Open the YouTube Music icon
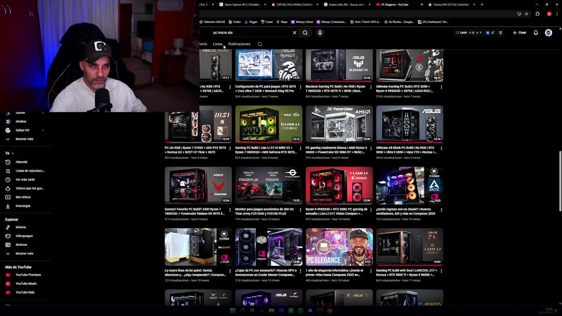Image resolution: width=562 pixels, height=316 pixels. pos(8,284)
